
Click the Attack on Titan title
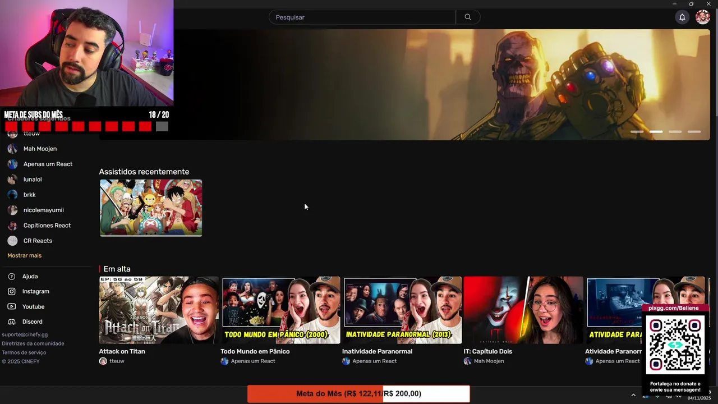(x=122, y=351)
